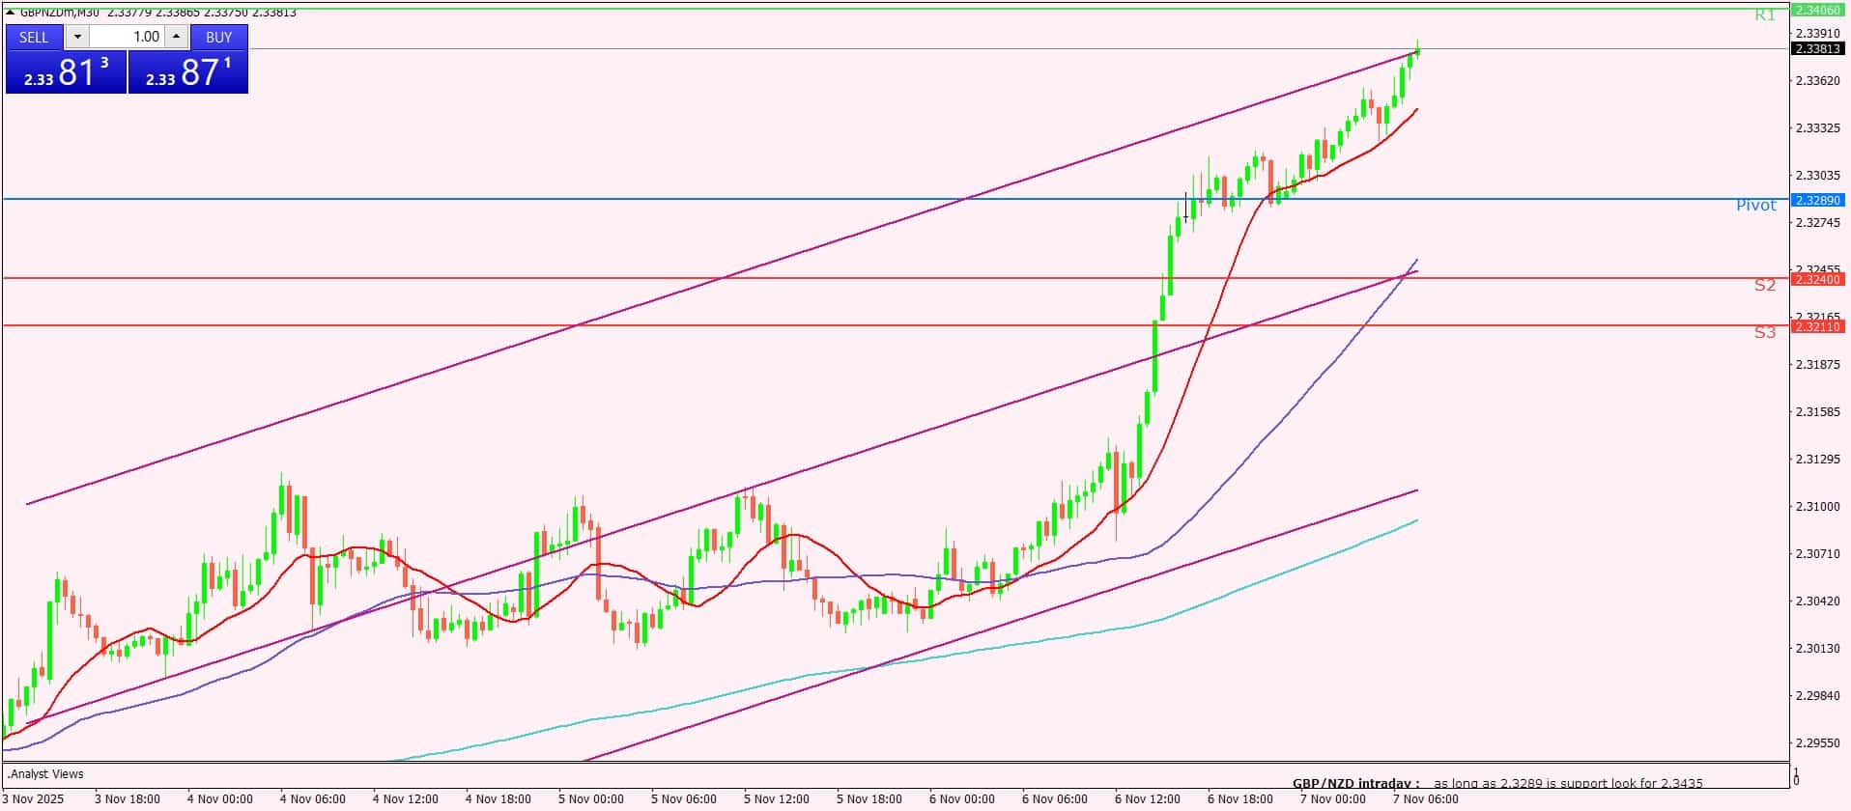Click the 5 Nov 00:00 time label
This screenshot has height=811, width=1851.
click(591, 799)
